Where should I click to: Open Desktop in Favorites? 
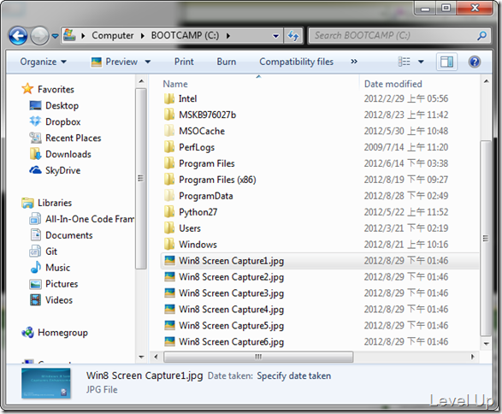click(x=54, y=105)
